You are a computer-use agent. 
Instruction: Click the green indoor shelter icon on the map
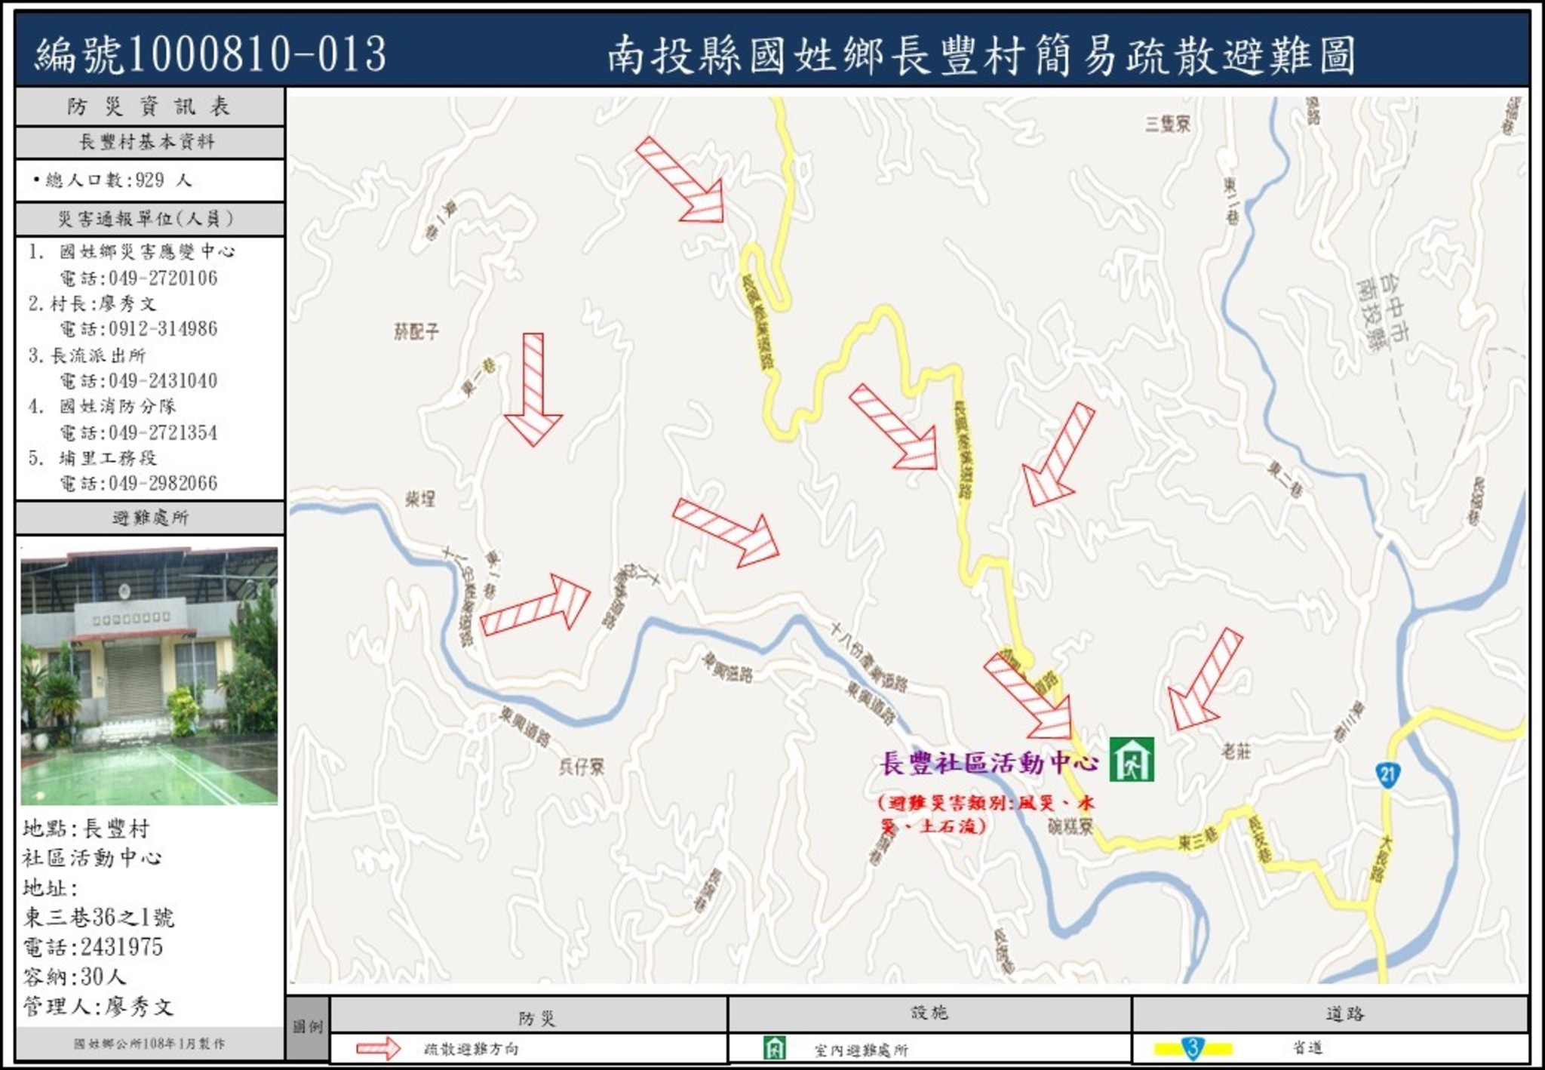(1132, 759)
